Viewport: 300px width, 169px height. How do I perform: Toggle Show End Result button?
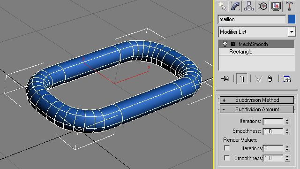click(x=242, y=78)
